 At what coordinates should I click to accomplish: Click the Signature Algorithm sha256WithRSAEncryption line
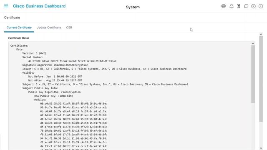pyautogui.click(x=55, y=65)
